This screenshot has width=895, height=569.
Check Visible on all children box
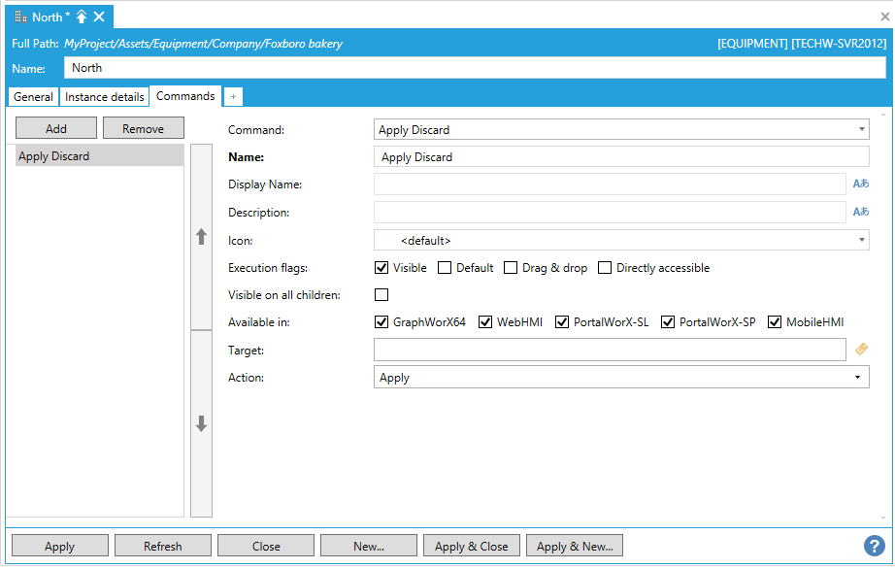tap(381, 295)
